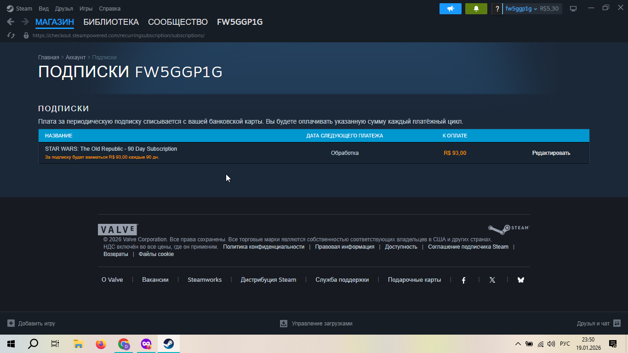Open Возвраты link
Viewport: 628px width, 353px height.
(x=116, y=254)
